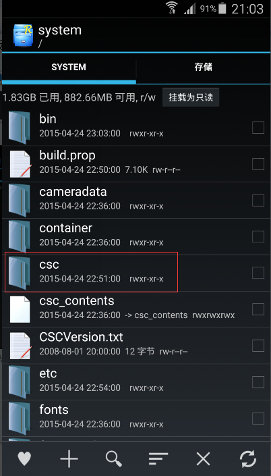Image resolution: width=271 pixels, height=476 pixels.
Task: Tick the checkbox for CSCVersion.txt
Action: pyautogui.click(x=258, y=346)
